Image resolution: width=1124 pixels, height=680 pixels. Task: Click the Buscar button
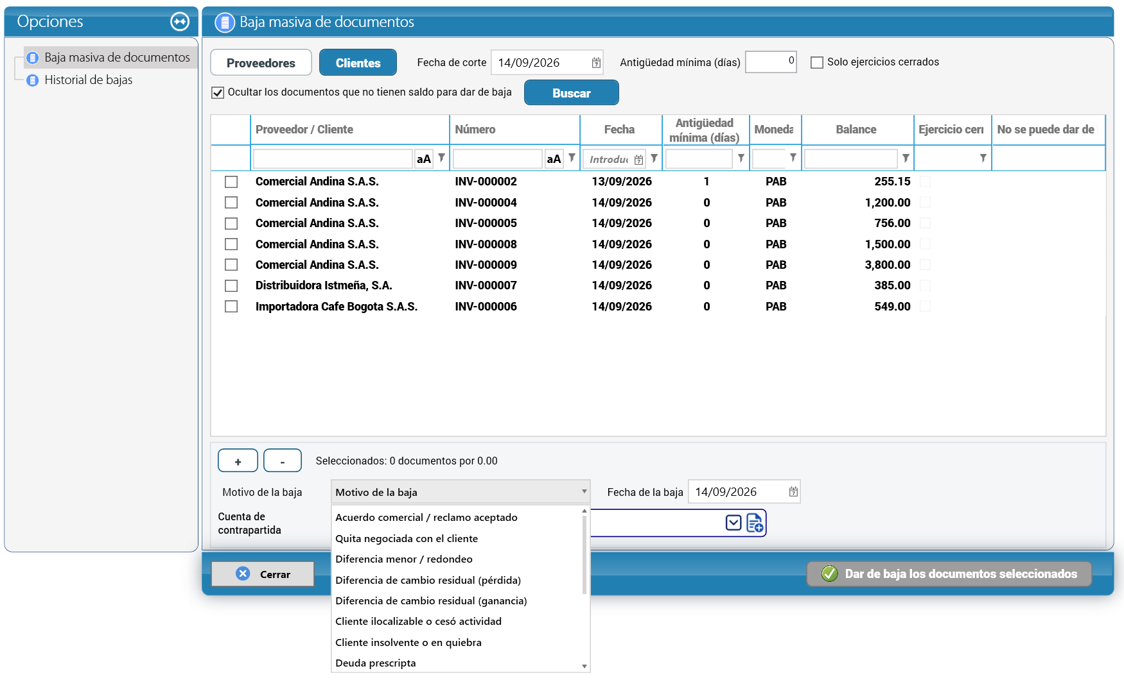tap(572, 92)
